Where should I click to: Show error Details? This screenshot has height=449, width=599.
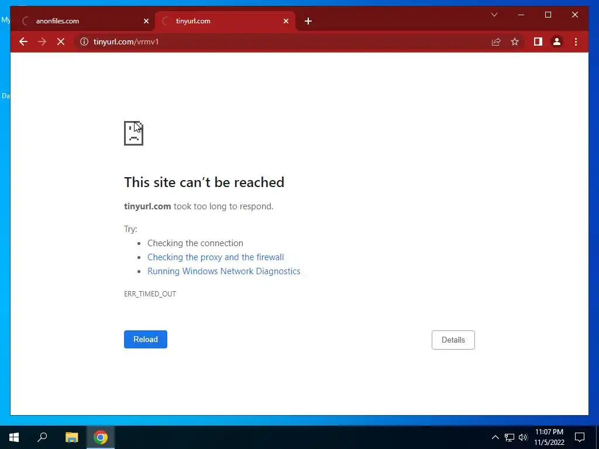tap(453, 340)
